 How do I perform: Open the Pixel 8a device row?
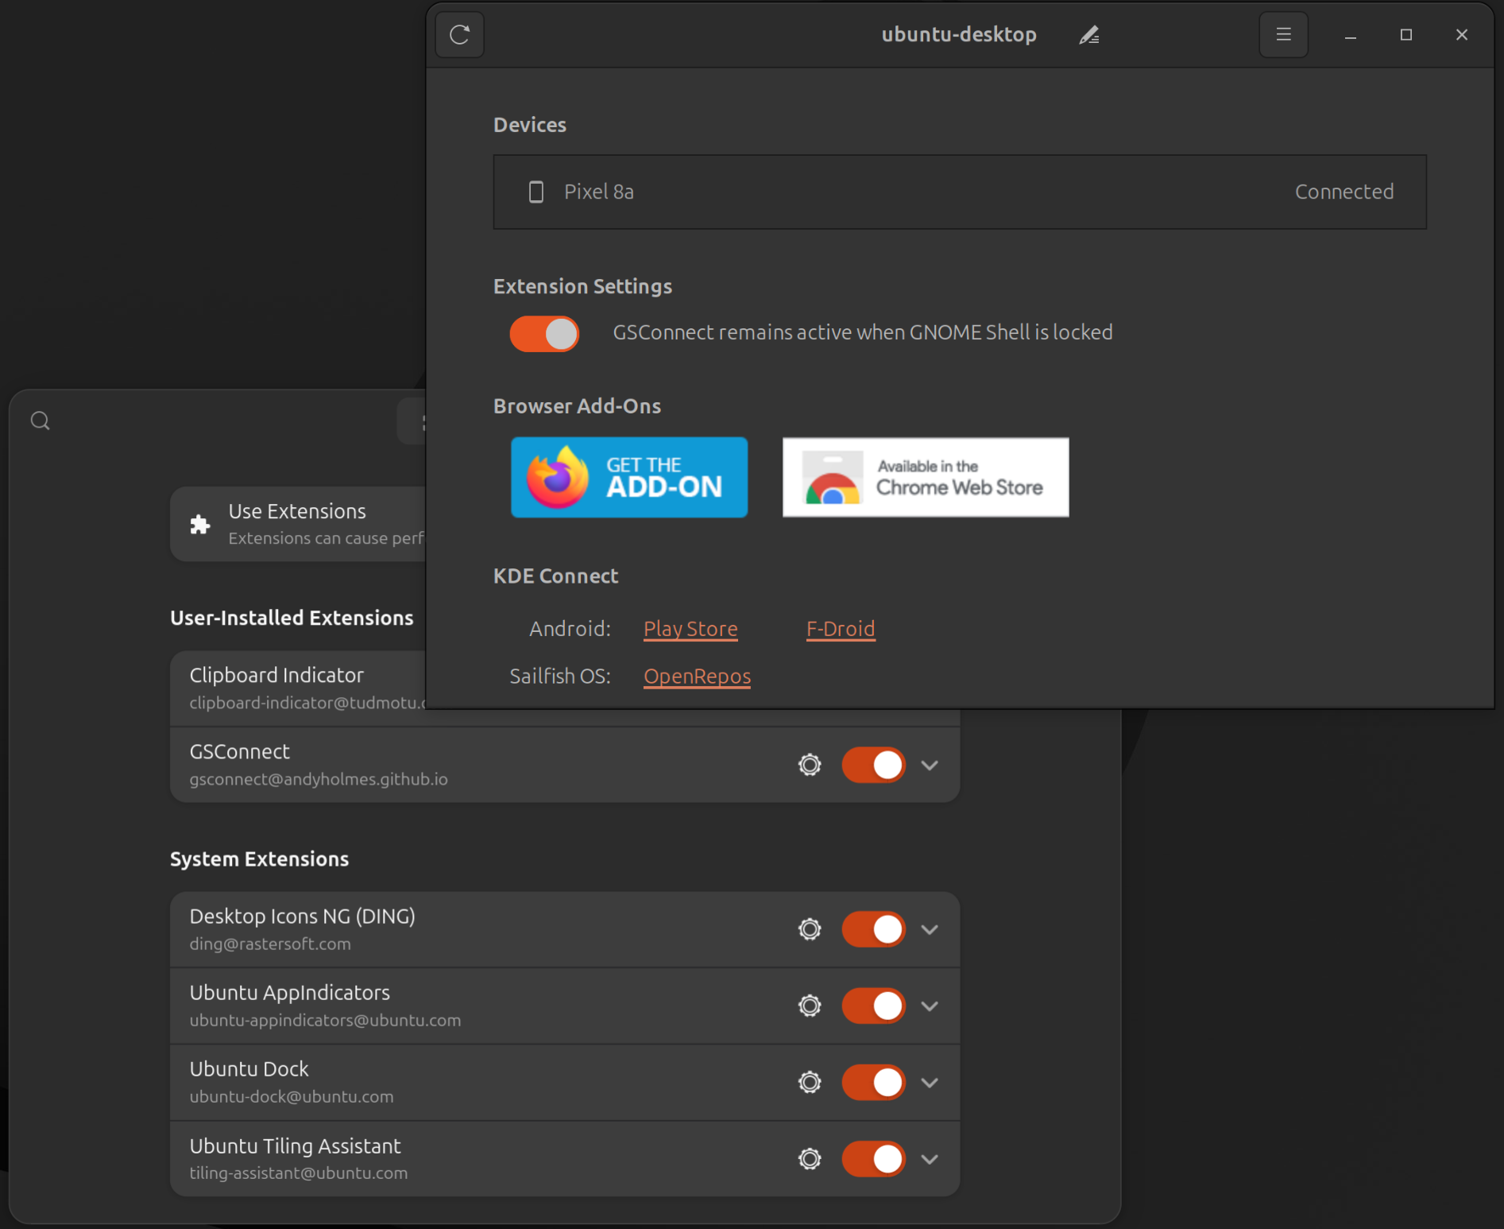959,192
